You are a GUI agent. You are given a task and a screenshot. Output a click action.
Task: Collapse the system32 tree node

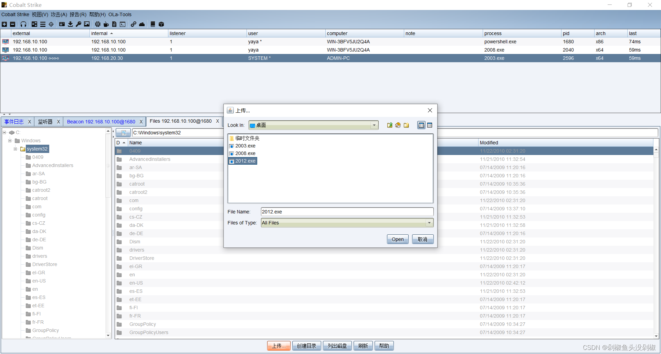(x=15, y=149)
